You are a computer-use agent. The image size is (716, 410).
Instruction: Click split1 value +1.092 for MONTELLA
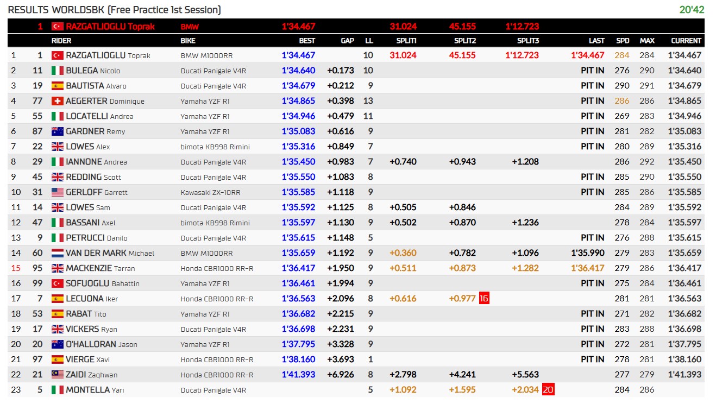(x=403, y=389)
